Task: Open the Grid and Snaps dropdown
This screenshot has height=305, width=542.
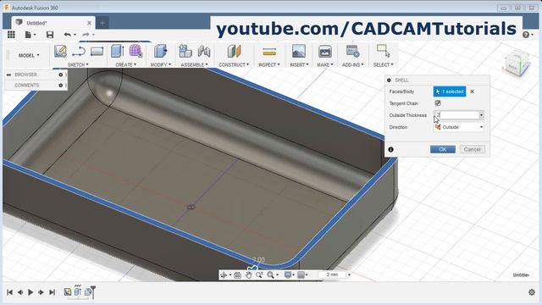Action: [x=303, y=274]
